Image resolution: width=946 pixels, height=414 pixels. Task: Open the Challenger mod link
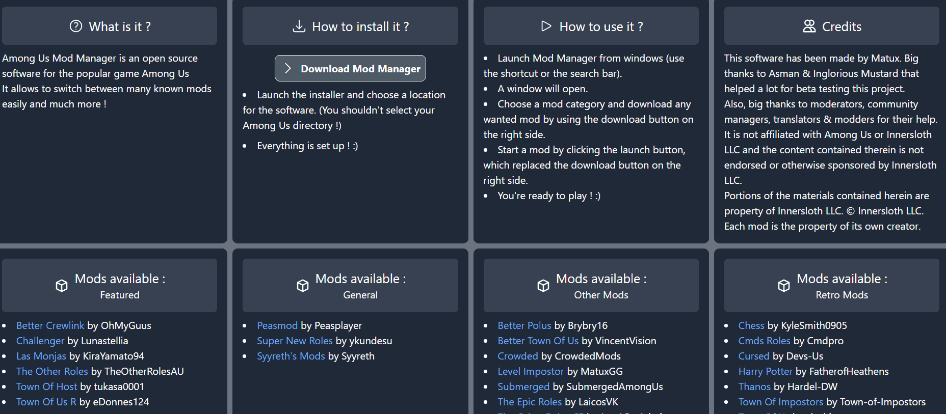[40, 341]
